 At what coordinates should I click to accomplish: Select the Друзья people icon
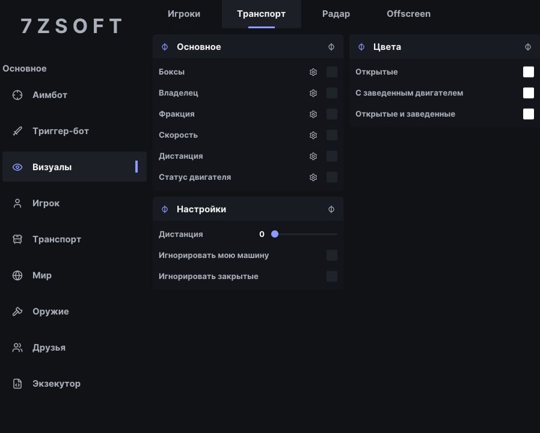pyautogui.click(x=17, y=348)
